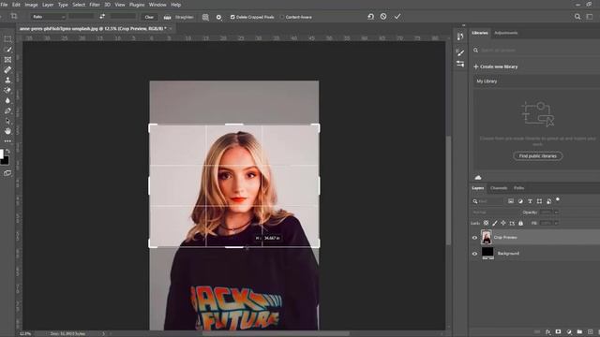600x337 pixels.
Task: Switch to the Paths tab
Action: point(518,188)
